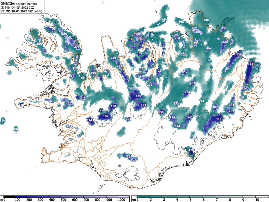This screenshot has height=202, width=269.
Task: Click the visibility value "214" on the map
Action: tap(101, 78)
